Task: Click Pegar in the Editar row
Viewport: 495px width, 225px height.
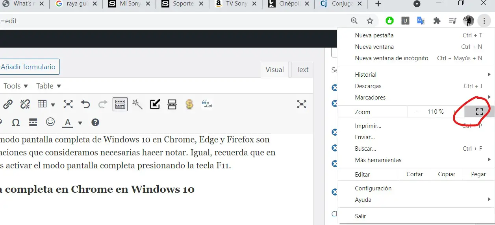Action: click(x=478, y=175)
